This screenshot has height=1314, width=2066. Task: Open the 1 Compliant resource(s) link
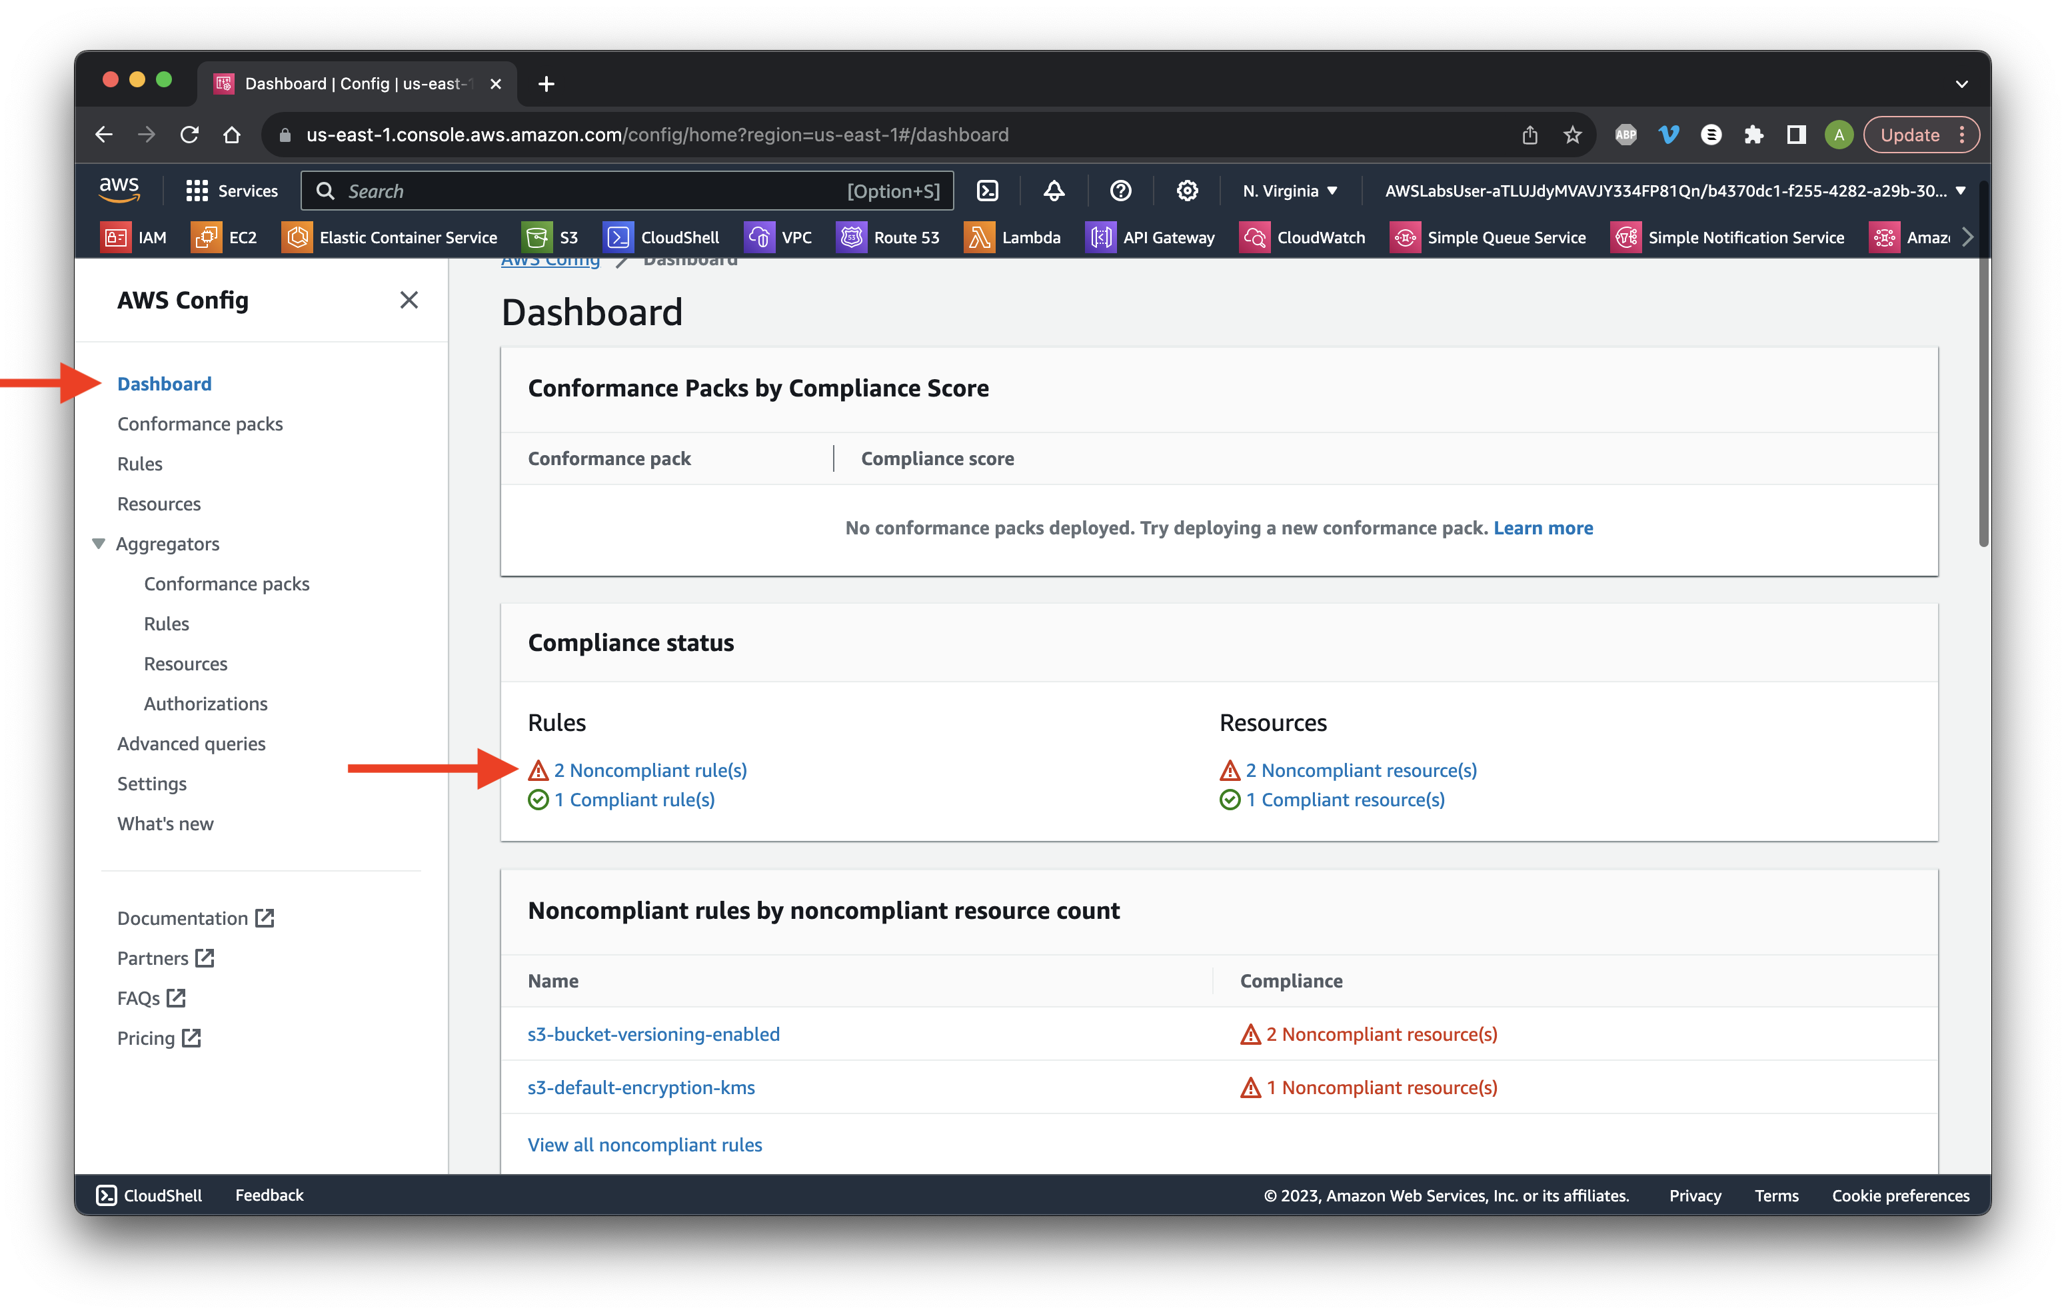1344,800
